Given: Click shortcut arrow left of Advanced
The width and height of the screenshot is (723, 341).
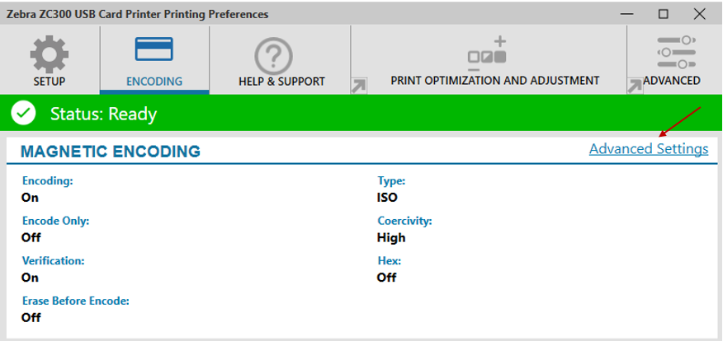Looking at the screenshot, I should point(635,86).
